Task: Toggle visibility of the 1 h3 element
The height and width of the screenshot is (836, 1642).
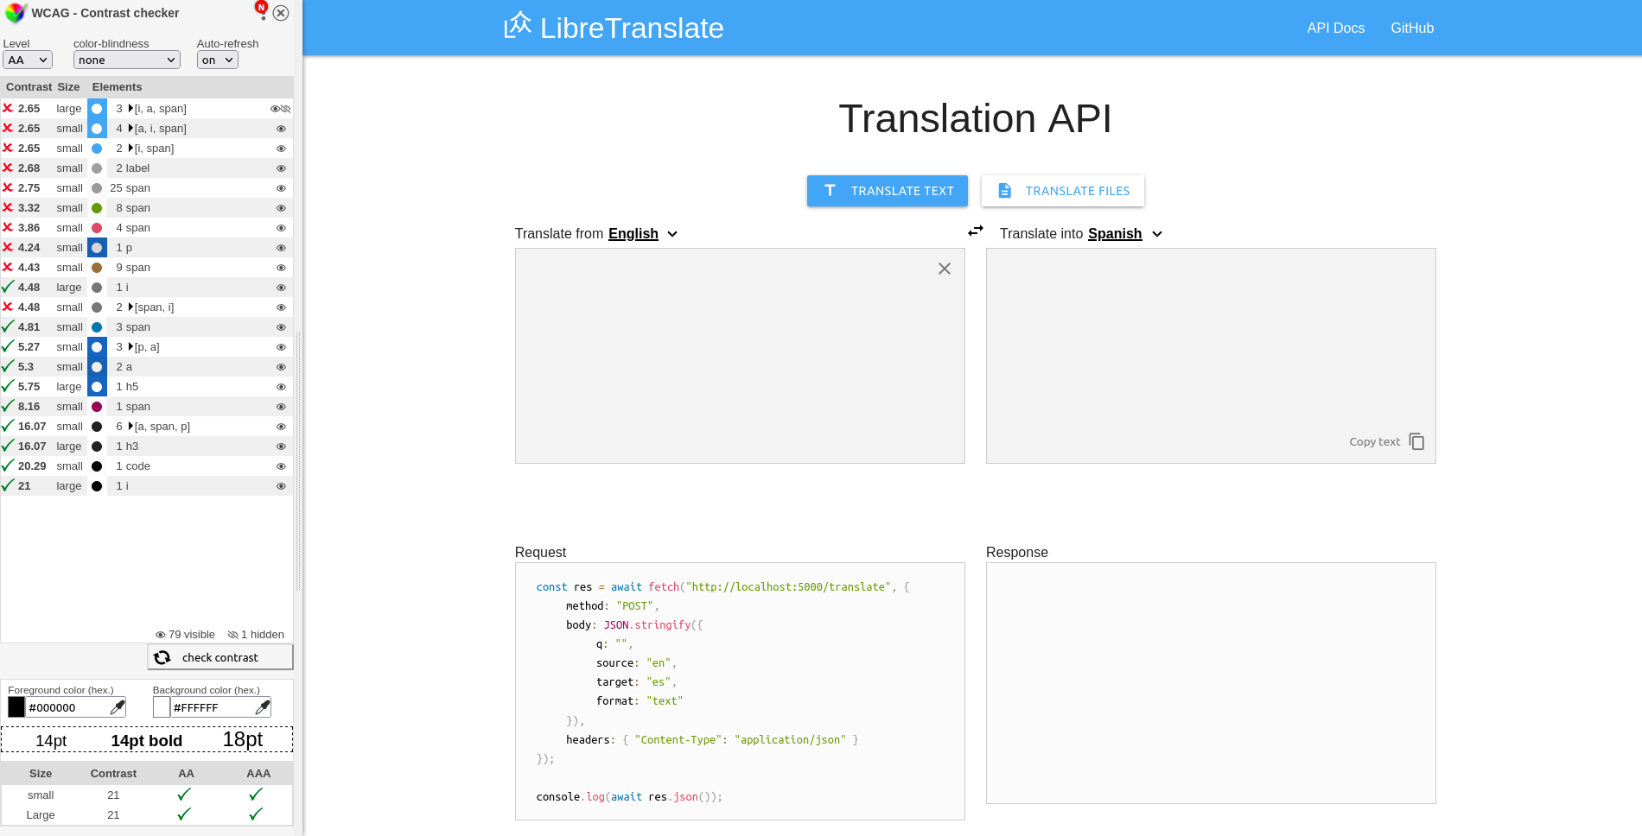Action: tap(280, 446)
